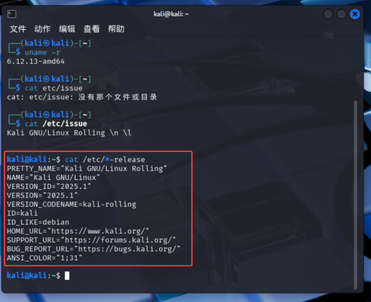Click the blue close button of terminal

pyautogui.click(x=355, y=14)
